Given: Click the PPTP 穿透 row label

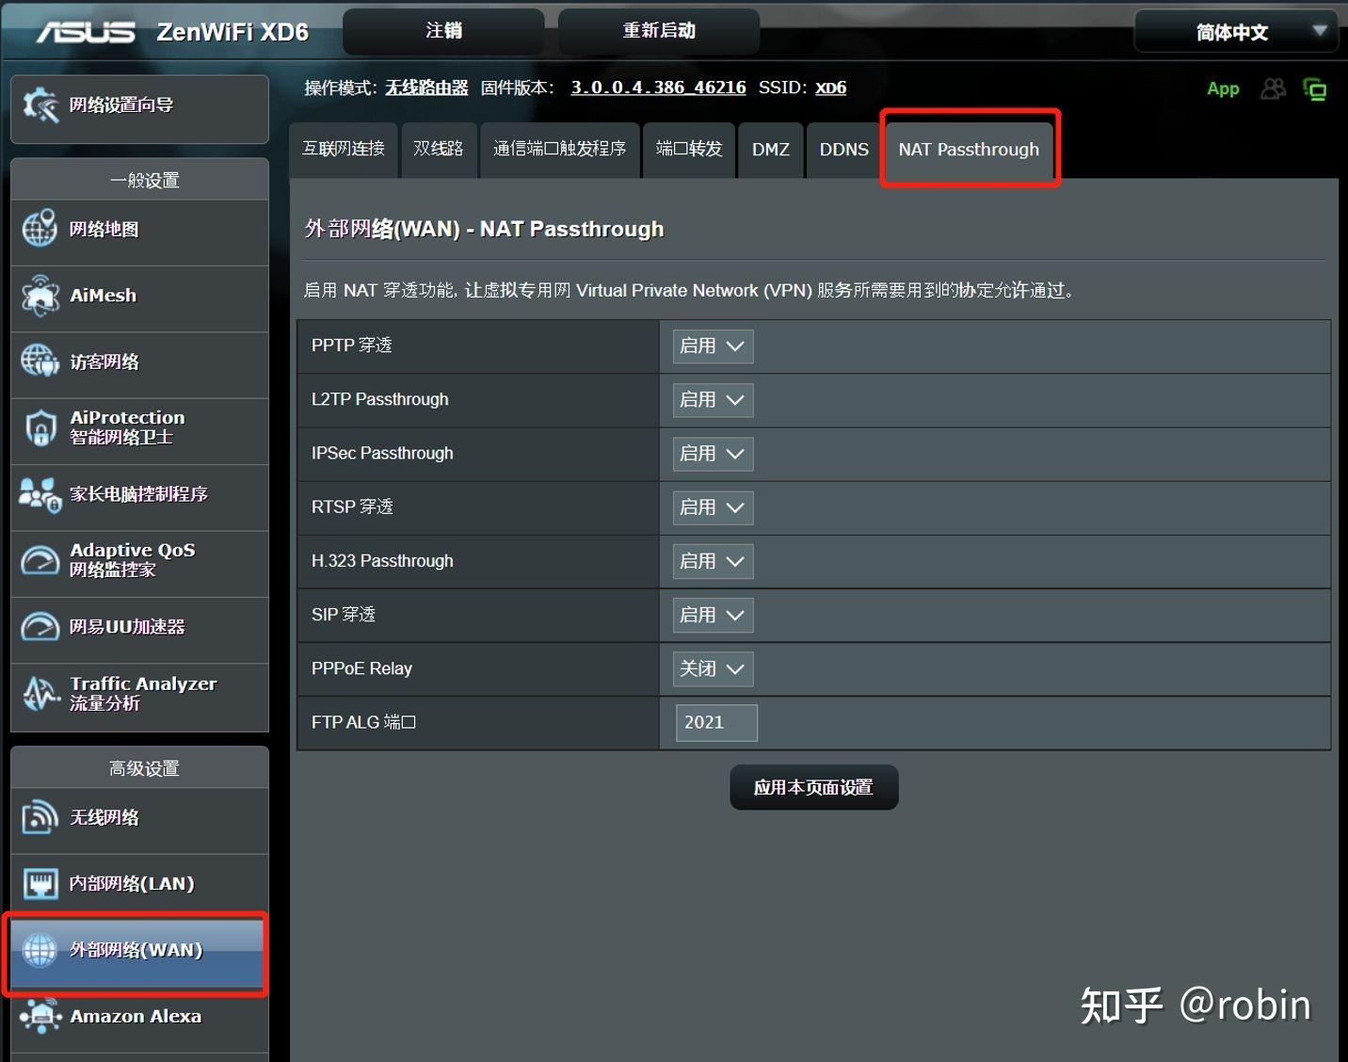Looking at the screenshot, I should [352, 346].
